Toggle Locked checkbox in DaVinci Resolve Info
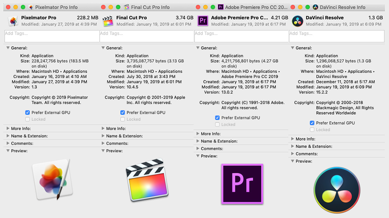 click(312, 129)
